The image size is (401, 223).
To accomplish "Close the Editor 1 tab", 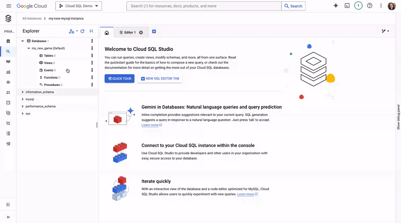I will coord(141,33).
